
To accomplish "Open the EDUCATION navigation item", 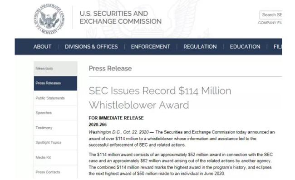I will (x=245, y=46).
